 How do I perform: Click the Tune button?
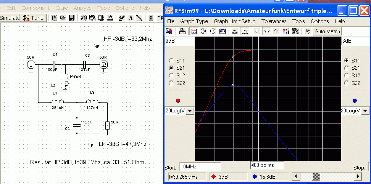pyautogui.click(x=33, y=18)
